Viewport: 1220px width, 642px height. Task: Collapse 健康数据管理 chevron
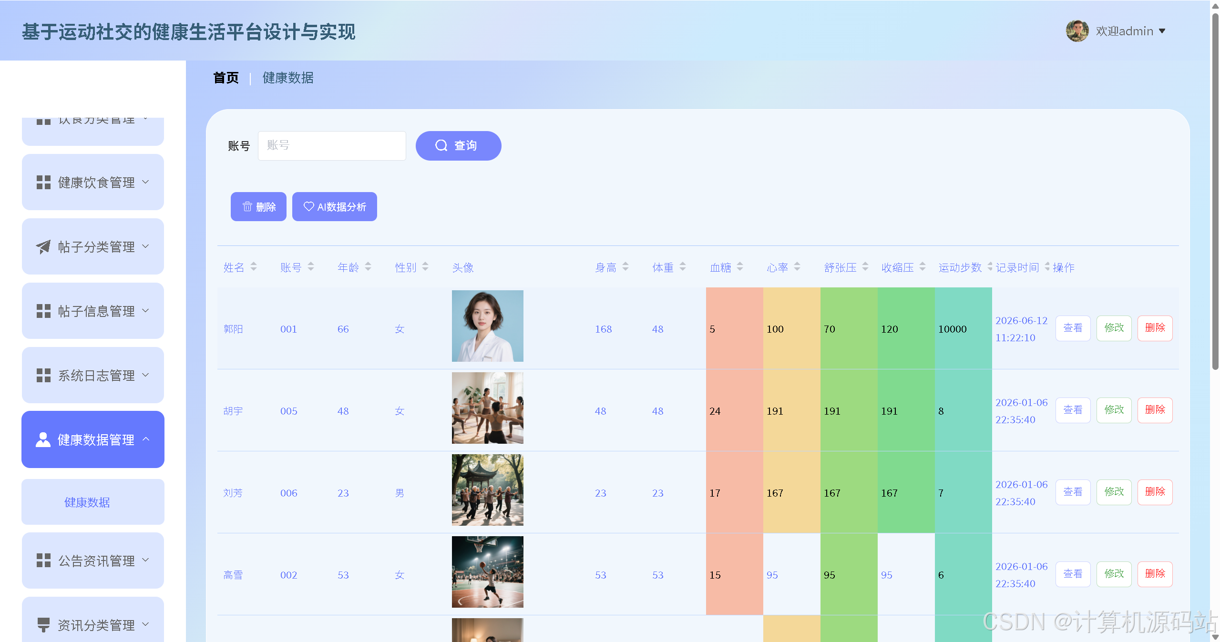click(x=146, y=439)
